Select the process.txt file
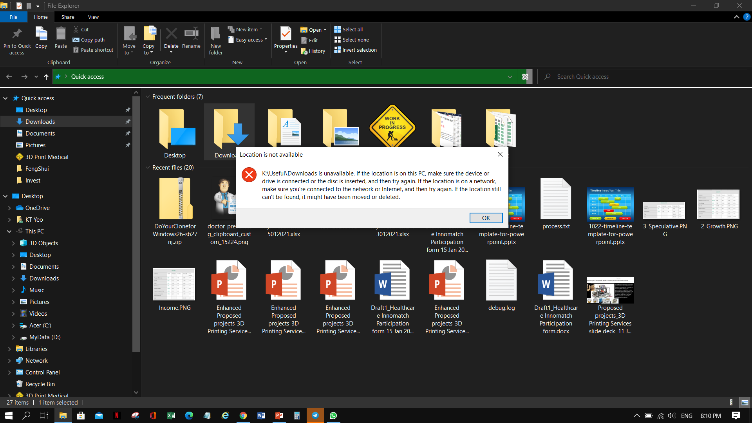The image size is (752, 423). [x=556, y=204]
